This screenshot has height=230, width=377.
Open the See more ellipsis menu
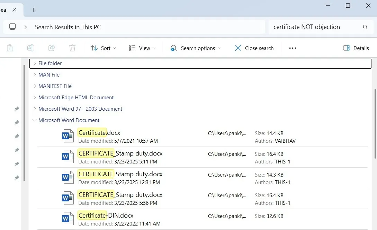pos(293,48)
